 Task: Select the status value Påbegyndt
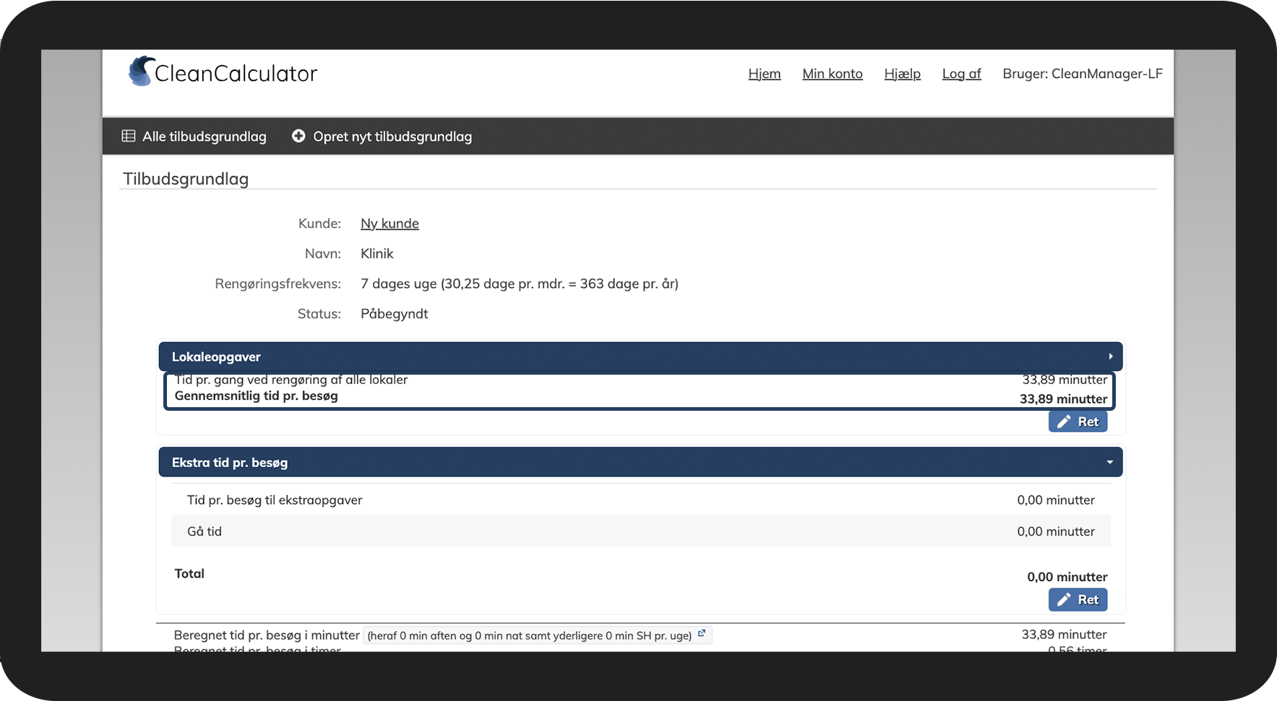[394, 314]
